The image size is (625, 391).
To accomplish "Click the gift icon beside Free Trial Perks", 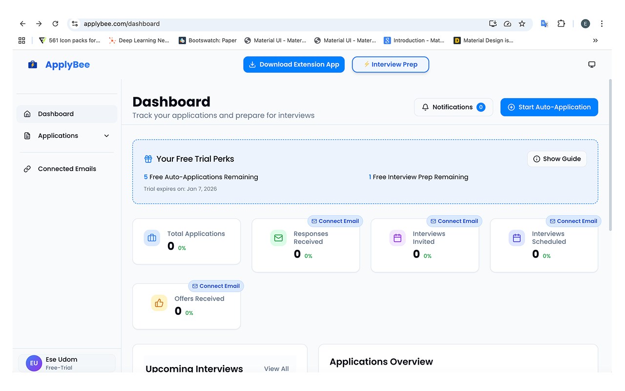I will point(148,159).
